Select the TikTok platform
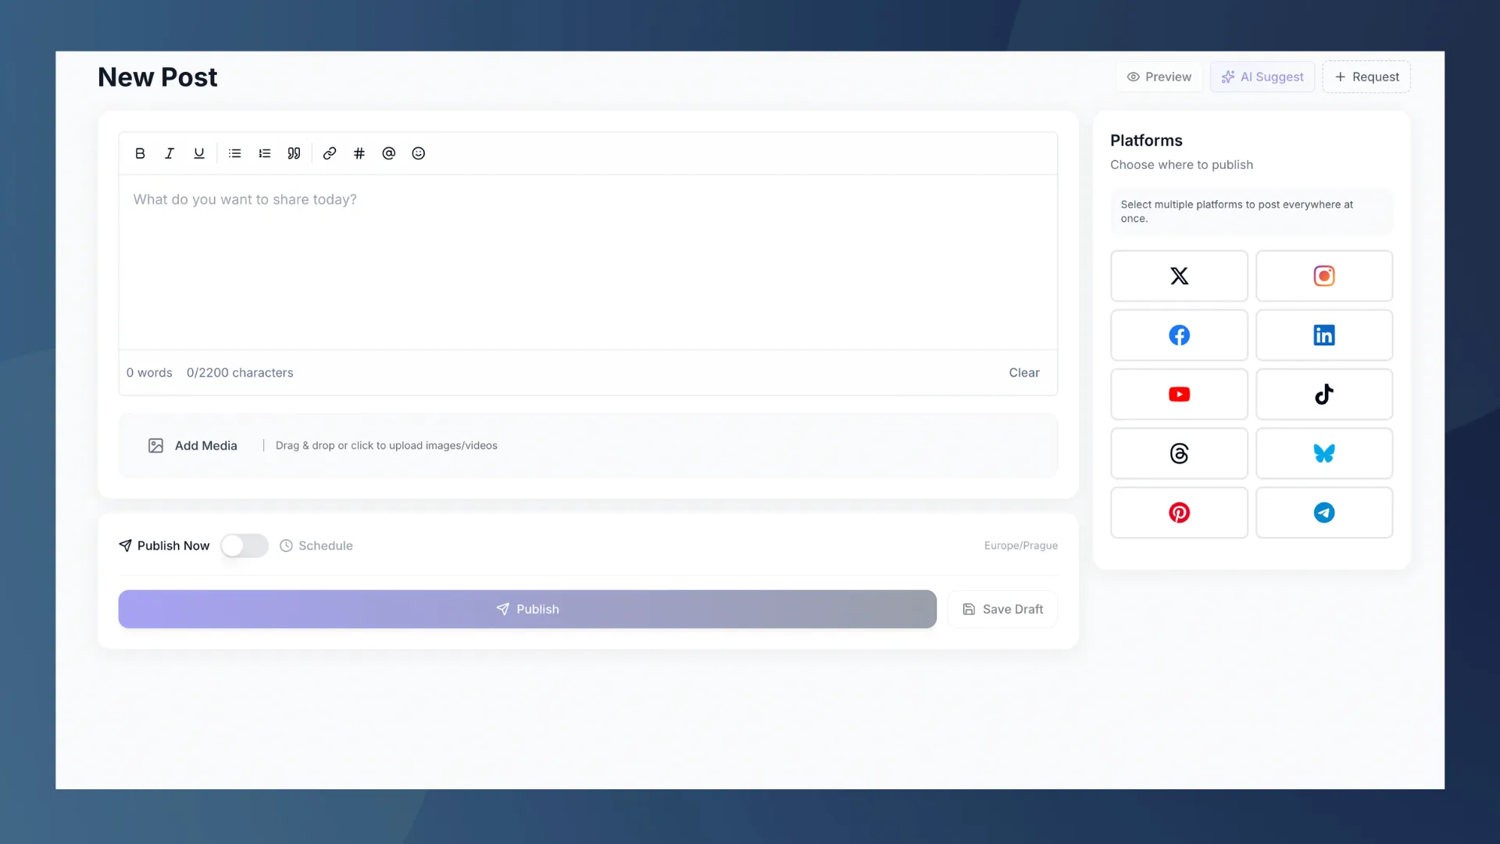Screen dimensions: 1500x844 [1324, 395]
